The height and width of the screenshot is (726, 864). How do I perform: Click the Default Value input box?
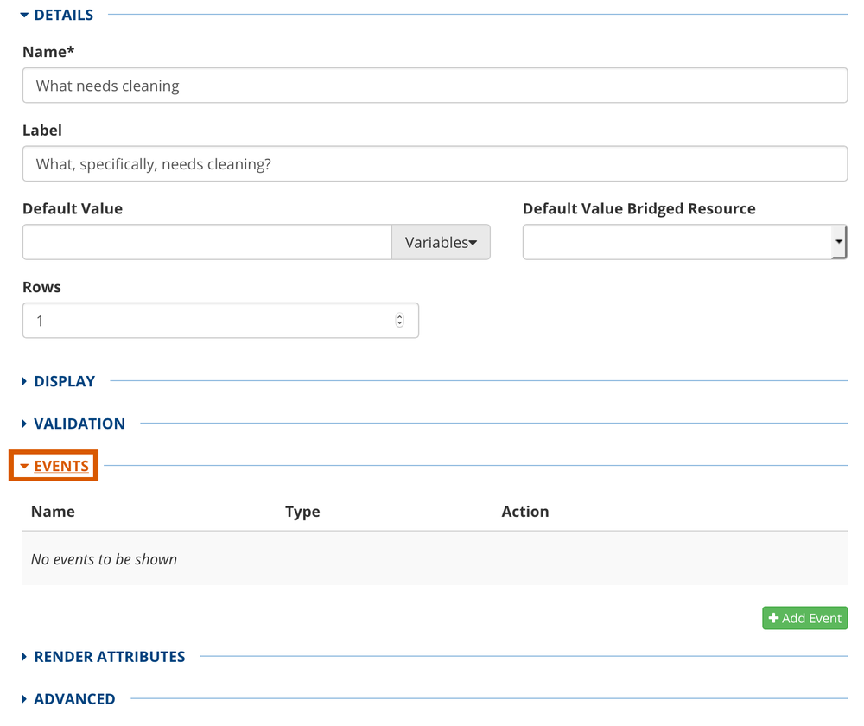(x=207, y=242)
